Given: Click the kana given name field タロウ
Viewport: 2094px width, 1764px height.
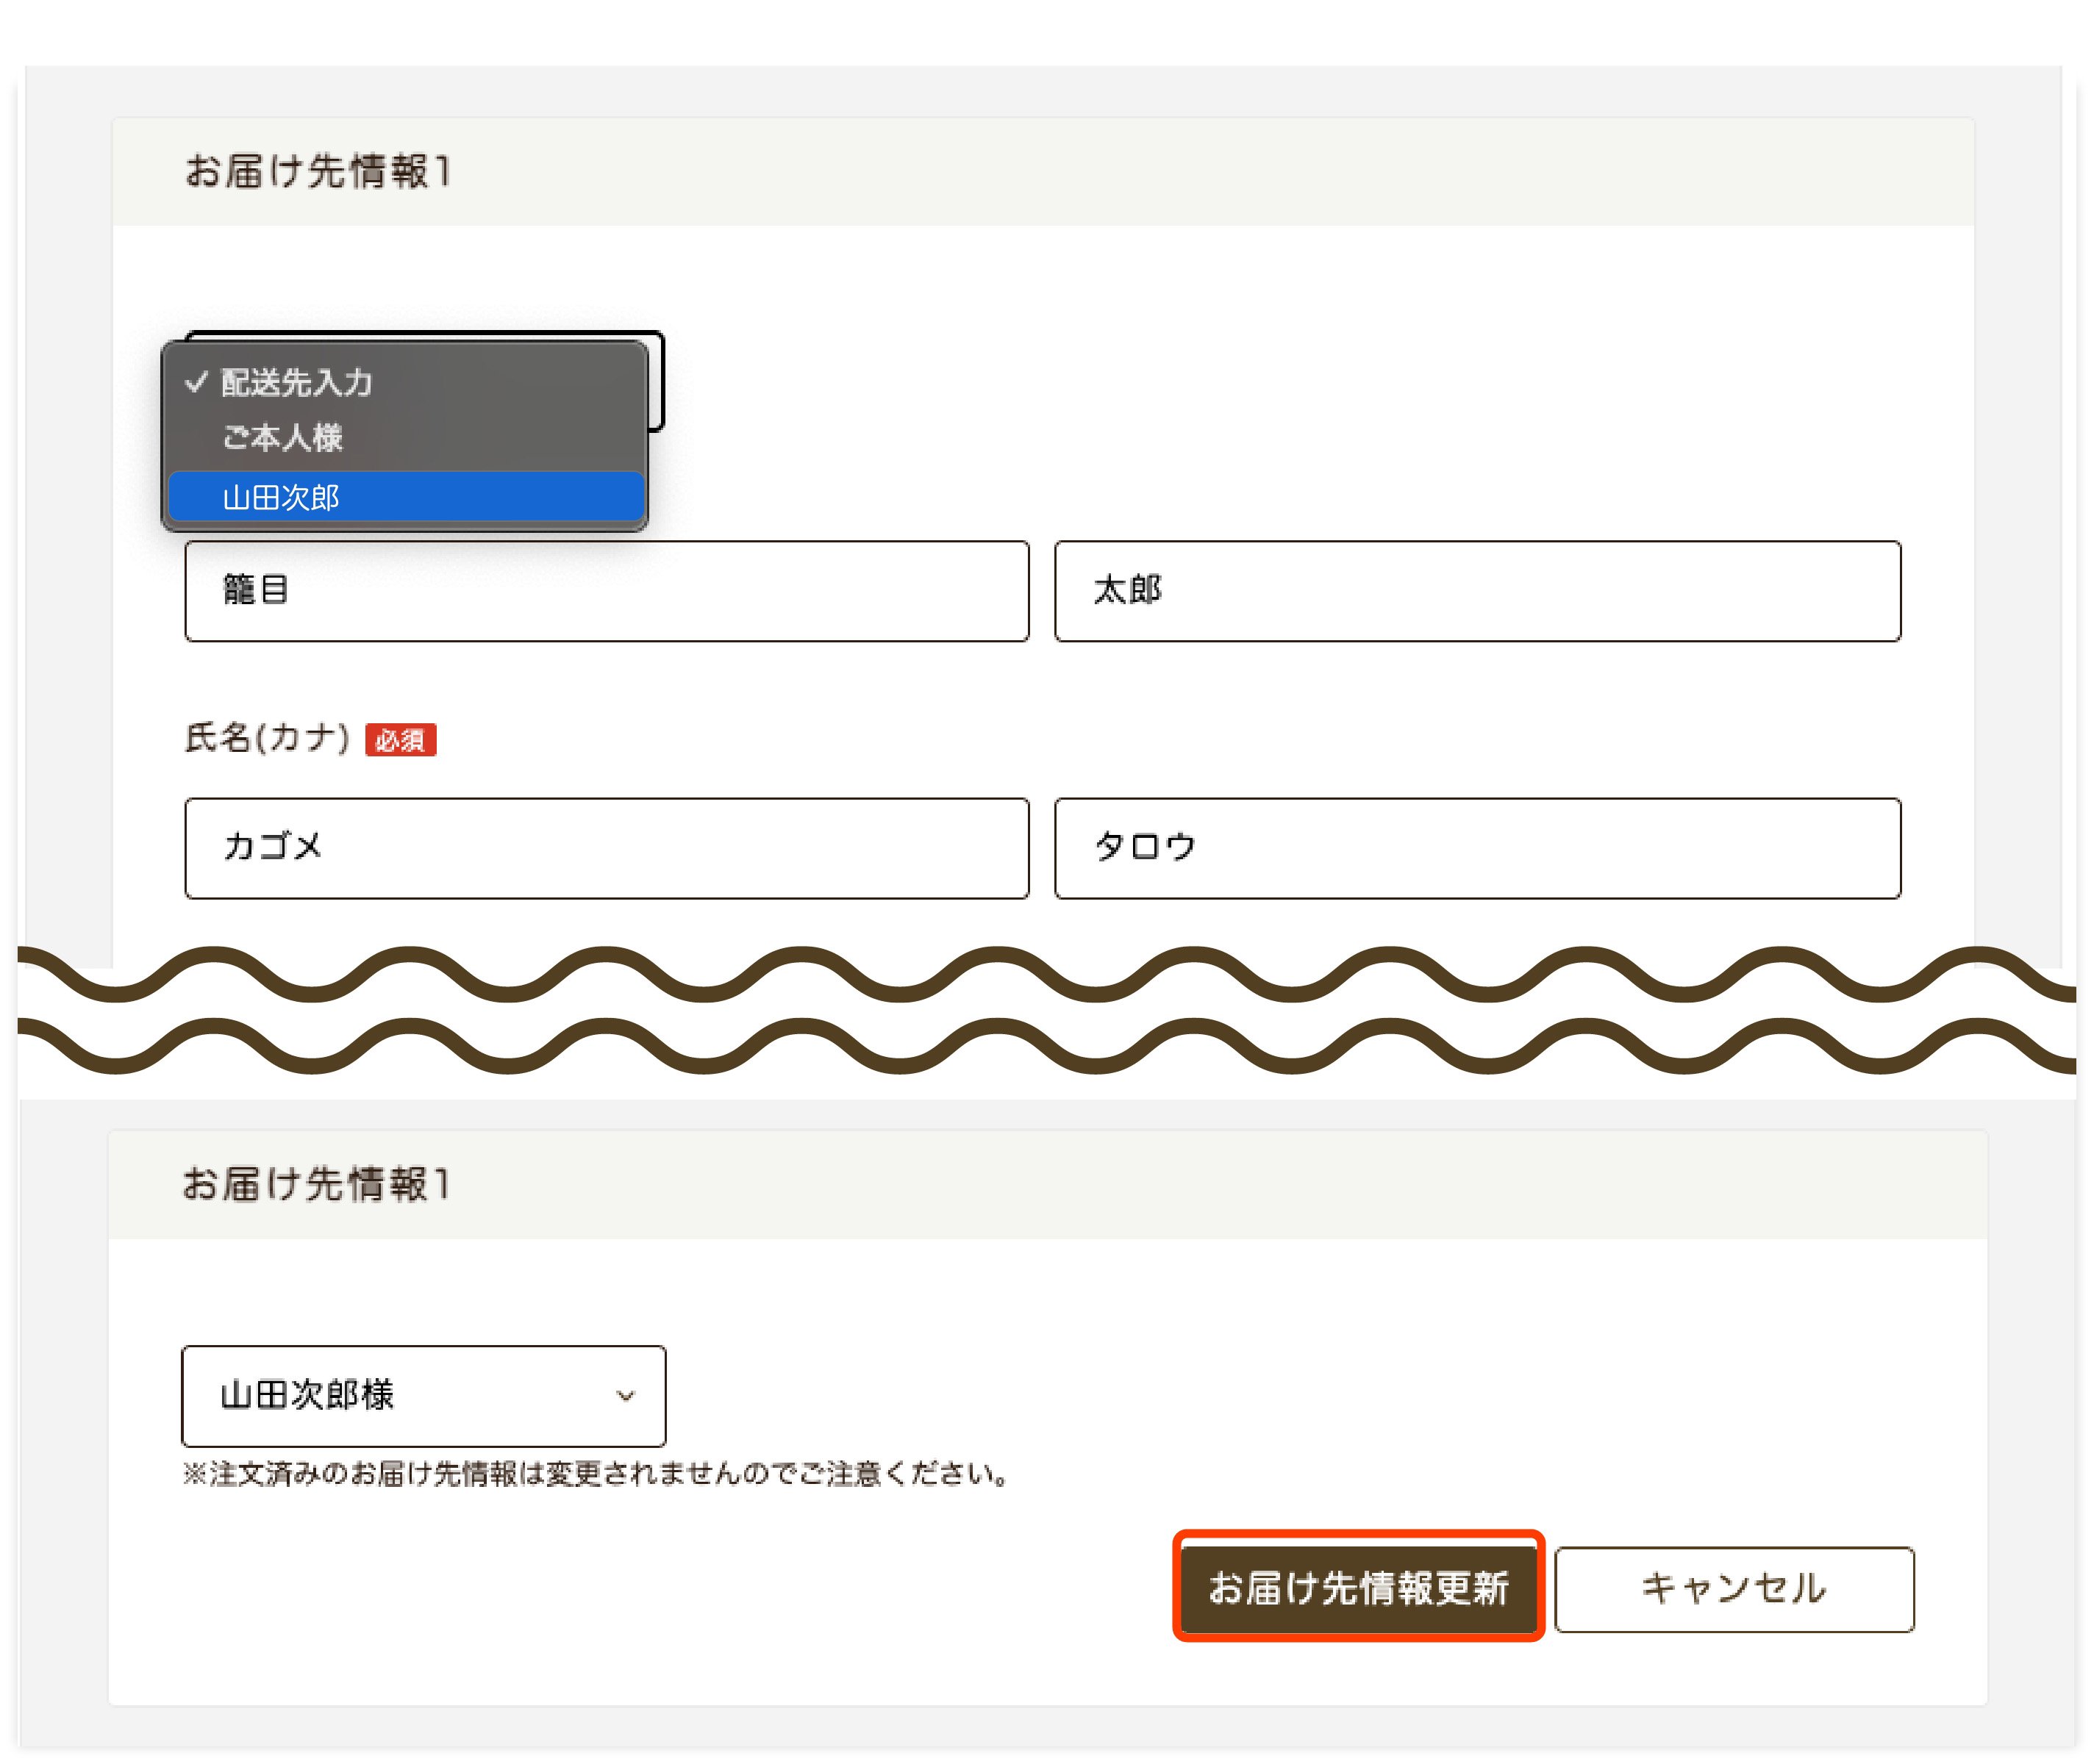Looking at the screenshot, I should (x=1476, y=848).
